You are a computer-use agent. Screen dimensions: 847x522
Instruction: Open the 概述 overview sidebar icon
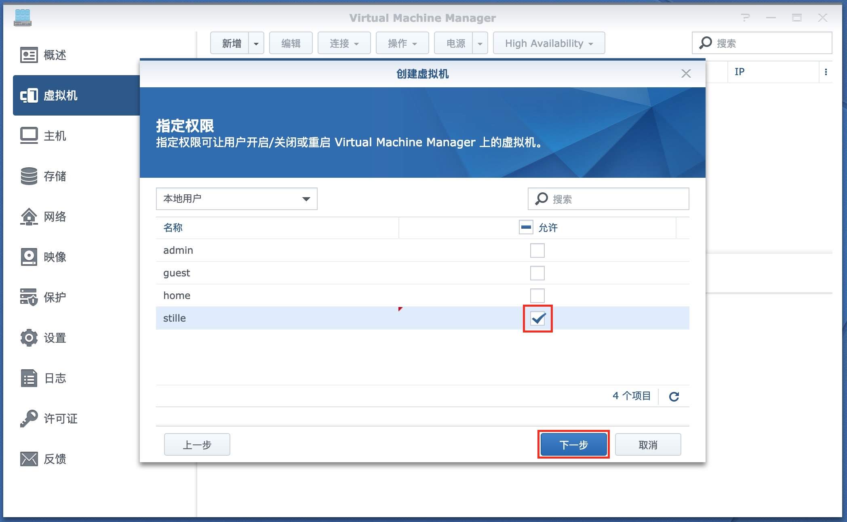coord(29,55)
